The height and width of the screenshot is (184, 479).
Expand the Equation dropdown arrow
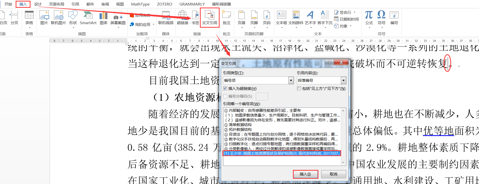369,27
